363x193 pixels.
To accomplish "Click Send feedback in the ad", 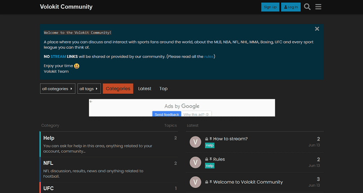I will click(x=167, y=114).
